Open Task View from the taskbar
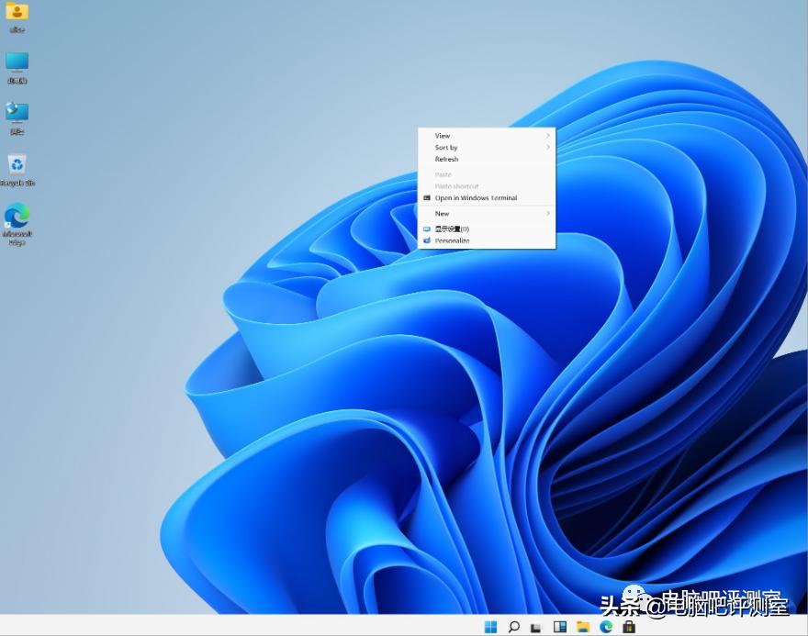The height and width of the screenshot is (636, 808). click(537, 626)
